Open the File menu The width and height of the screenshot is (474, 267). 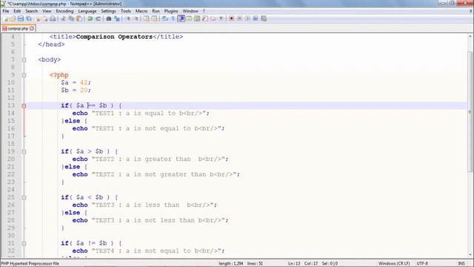click(6, 11)
